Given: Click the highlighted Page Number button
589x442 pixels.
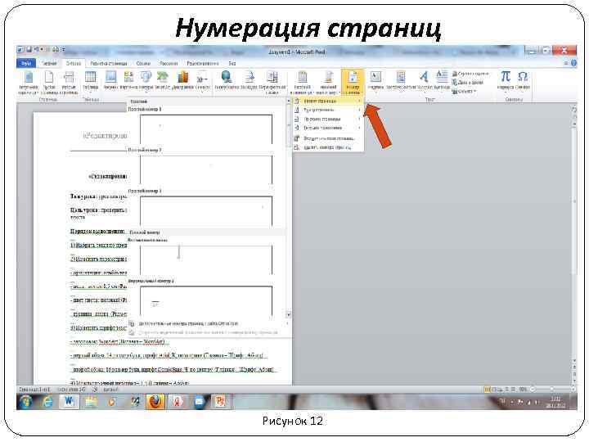Looking at the screenshot, I should [353, 83].
